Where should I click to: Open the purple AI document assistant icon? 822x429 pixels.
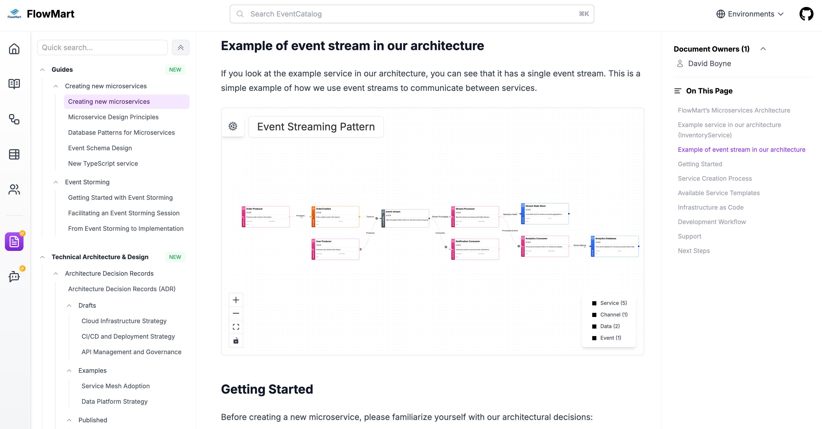[14, 241]
